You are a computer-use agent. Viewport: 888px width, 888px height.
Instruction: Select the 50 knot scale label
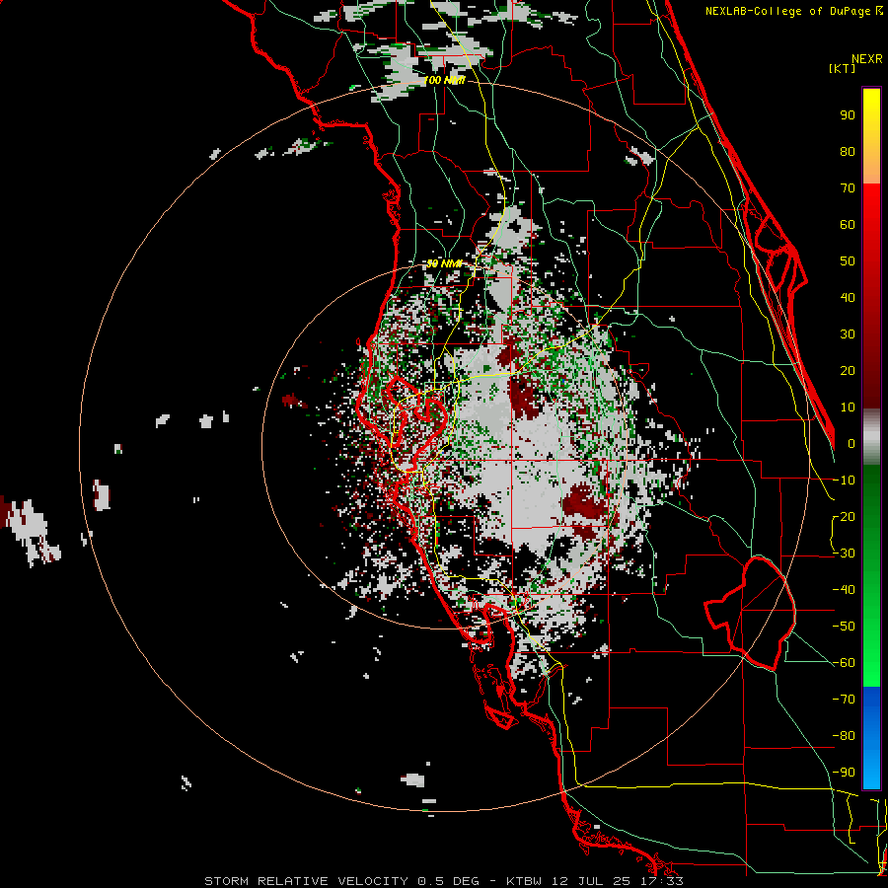click(848, 261)
